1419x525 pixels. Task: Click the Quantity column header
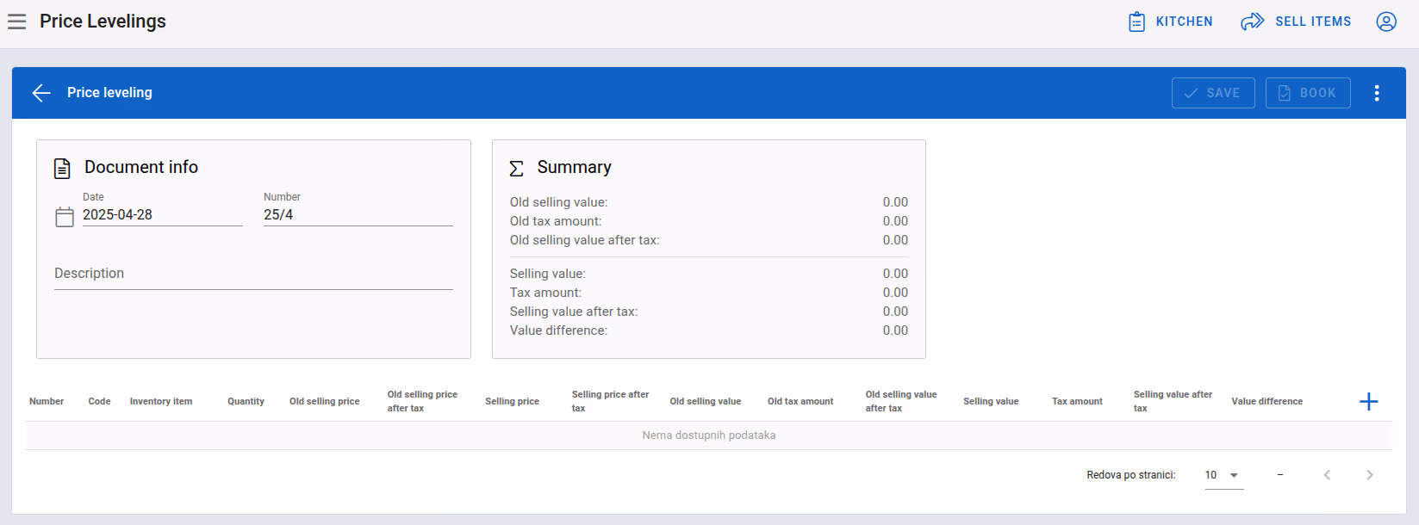[246, 401]
